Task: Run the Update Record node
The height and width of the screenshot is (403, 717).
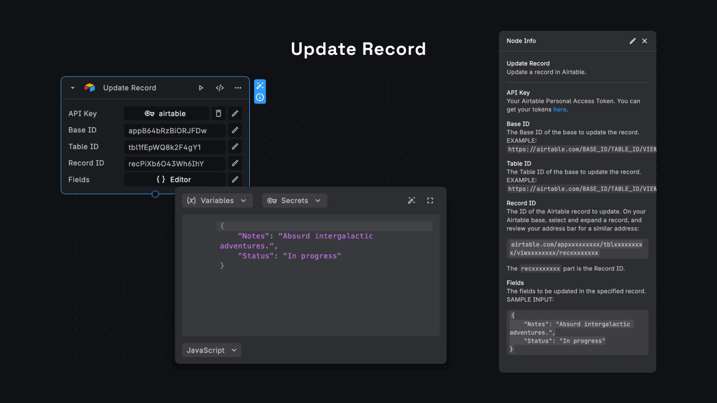Action: coord(201,88)
